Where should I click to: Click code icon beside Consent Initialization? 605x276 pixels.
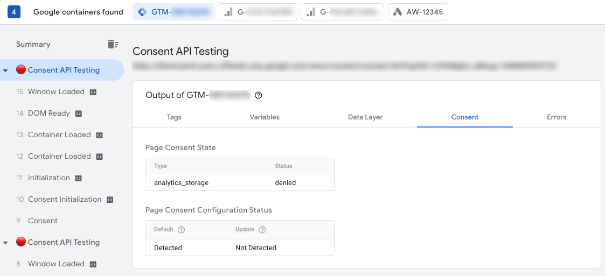point(110,200)
